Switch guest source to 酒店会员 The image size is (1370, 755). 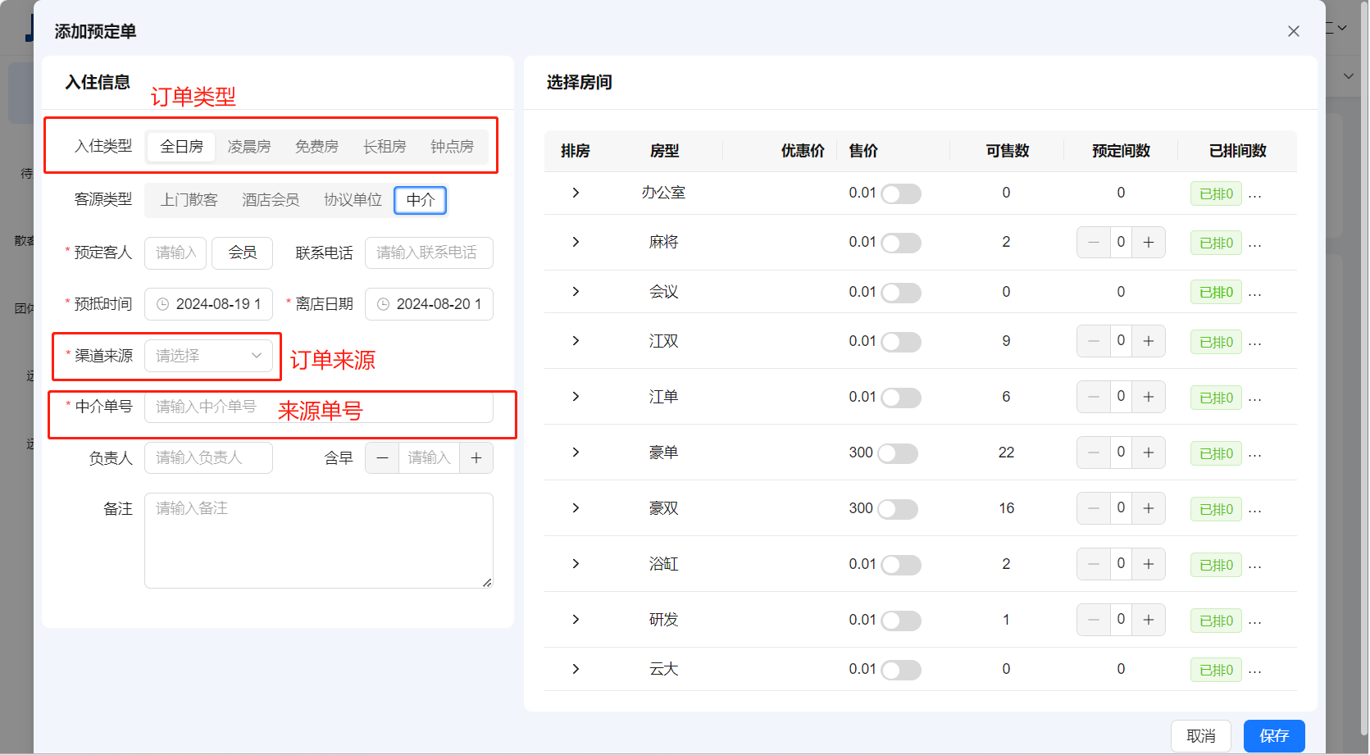coord(271,200)
